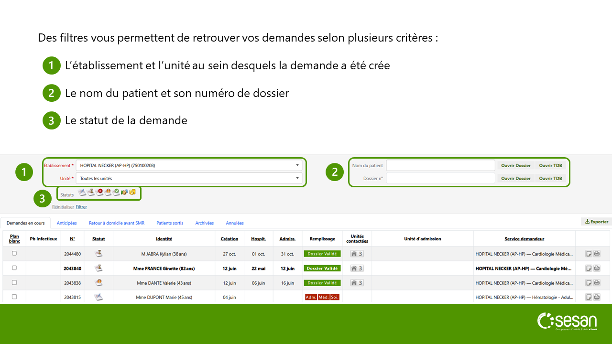612x344 pixels.
Task: Click the green checkmark status filter icon
Action: (x=116, y=192)
